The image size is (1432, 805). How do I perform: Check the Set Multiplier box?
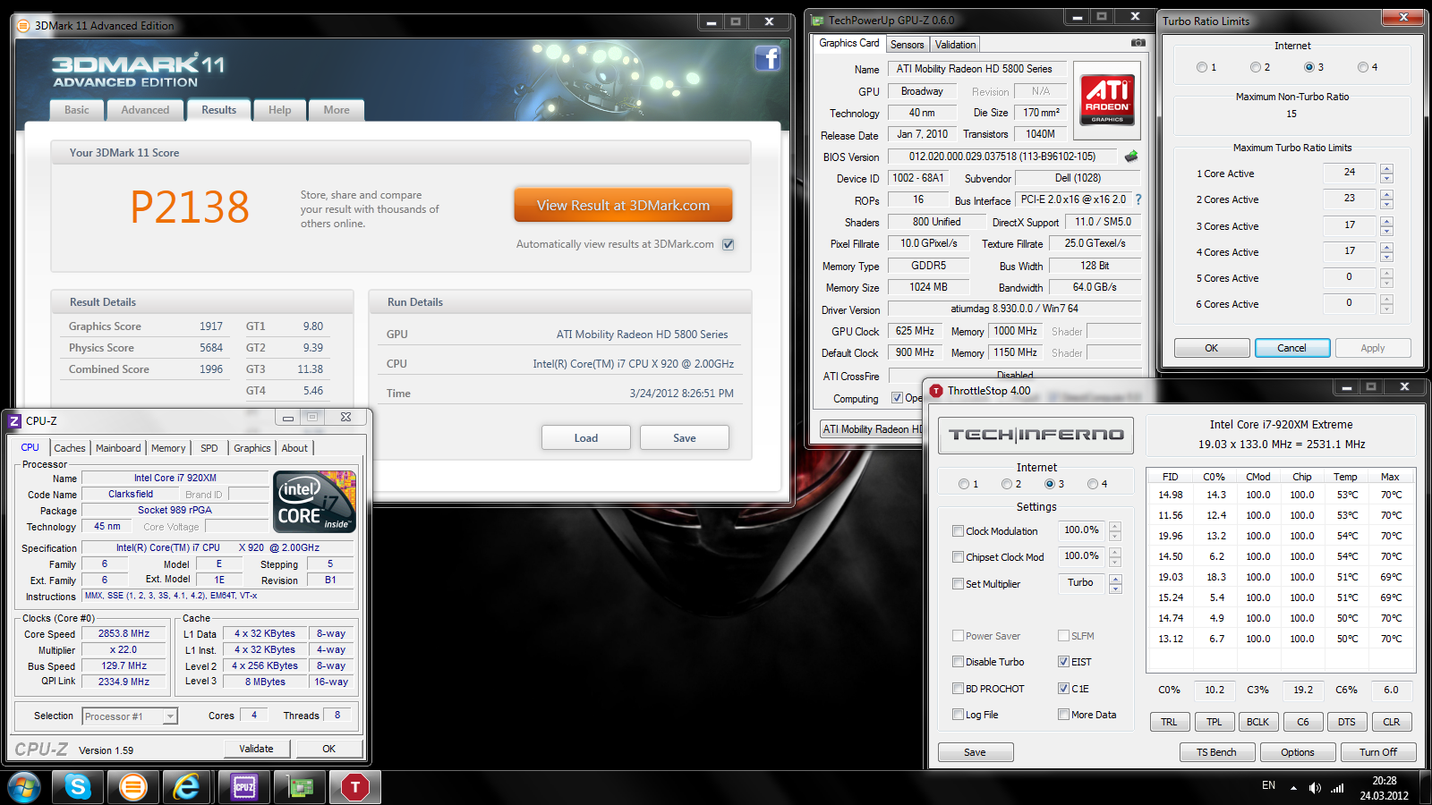959,584
